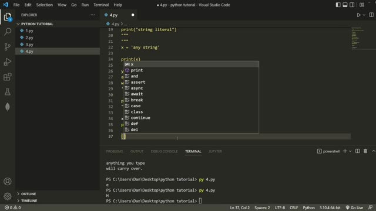Toggle panel layout icon
This screenshot has width=376, height=211.
pyautogui.click(x=345, y=5)
